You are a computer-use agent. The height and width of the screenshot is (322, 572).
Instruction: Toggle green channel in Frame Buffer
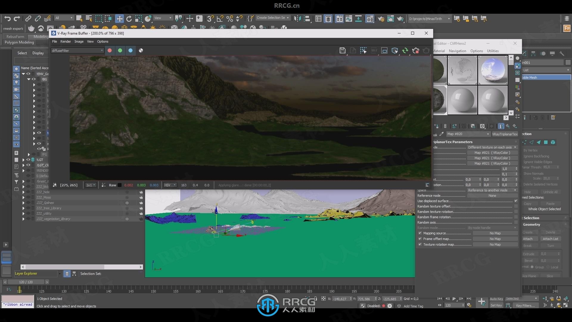click(x=120, y=50)
